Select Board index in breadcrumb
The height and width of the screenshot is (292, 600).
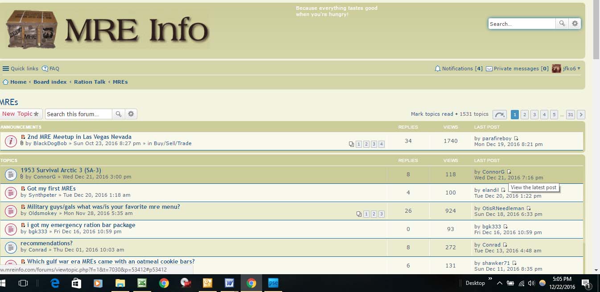pyautogui.click(x=50, y=82)
